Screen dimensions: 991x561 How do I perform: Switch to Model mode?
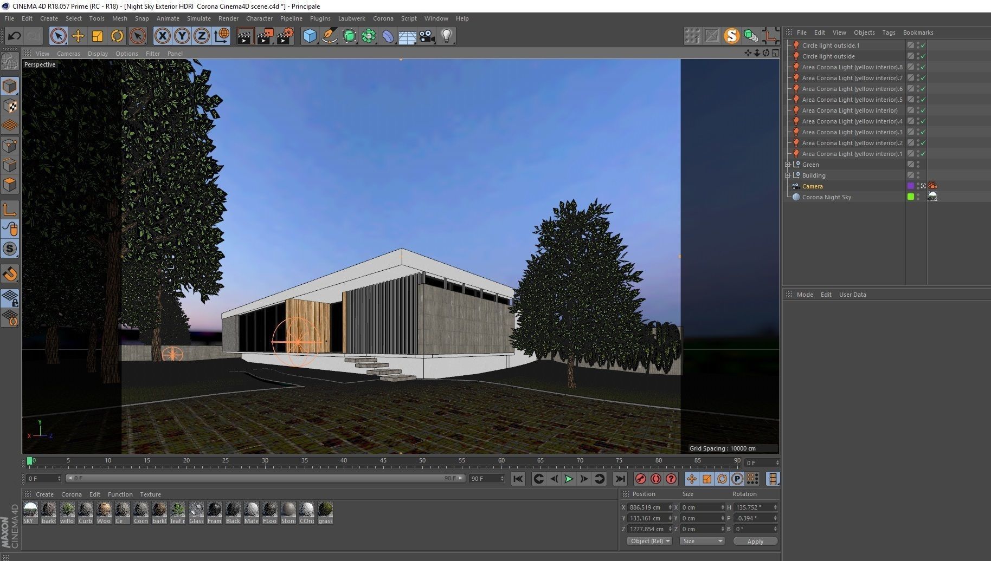pyautogui.click(x=10, y=86)
